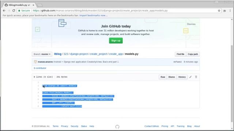Open the Training footer link

pyautogui.click(x=181, y=126)
